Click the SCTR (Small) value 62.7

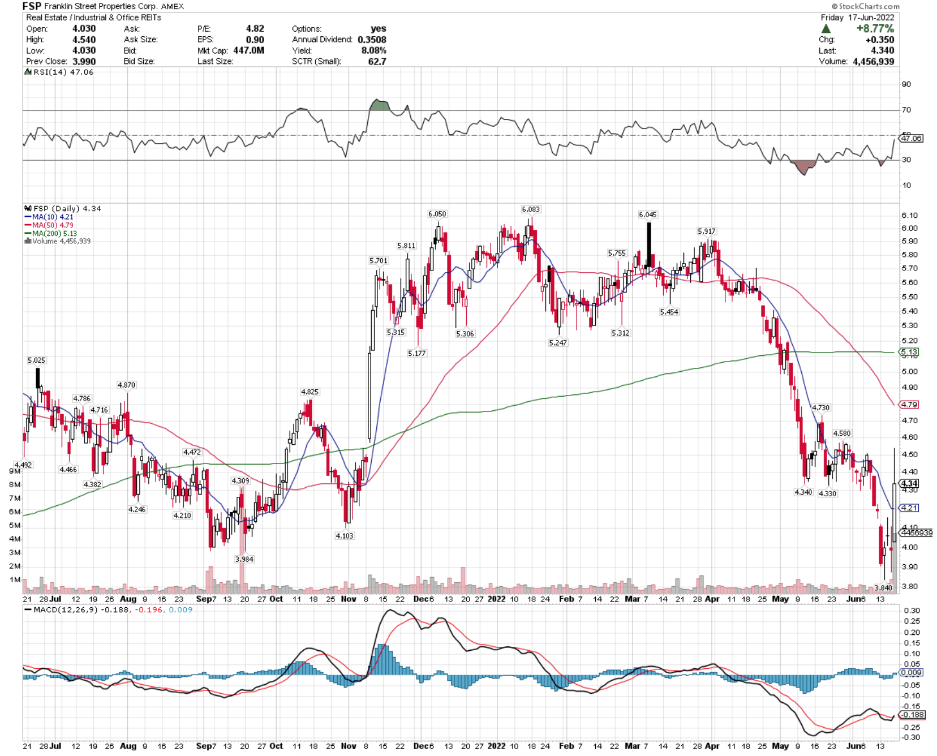click(x=377, y=61)
